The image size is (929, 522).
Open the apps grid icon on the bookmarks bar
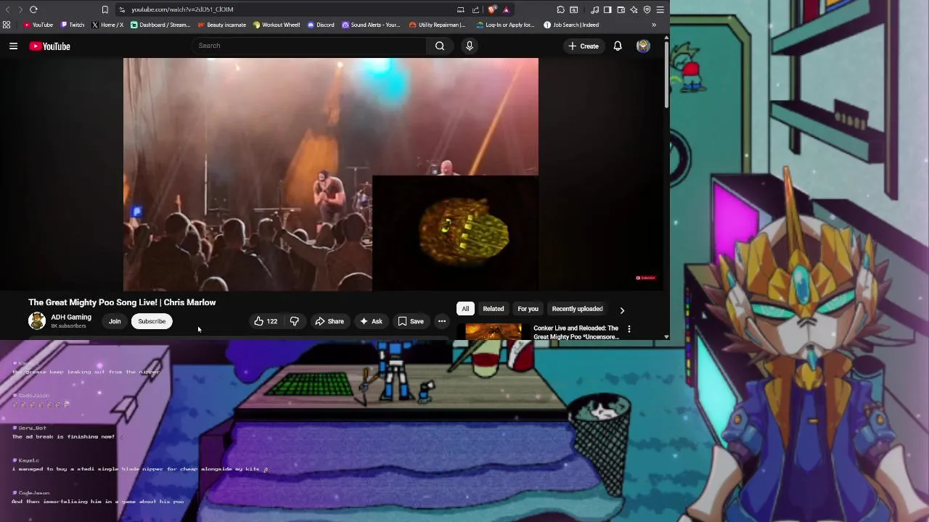[7, 25]
